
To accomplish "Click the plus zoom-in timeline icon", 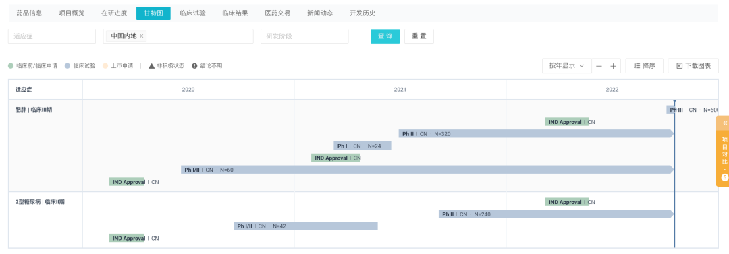I will 613,66.
